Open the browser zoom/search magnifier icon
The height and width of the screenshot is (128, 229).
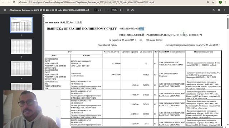pos(208,2)
